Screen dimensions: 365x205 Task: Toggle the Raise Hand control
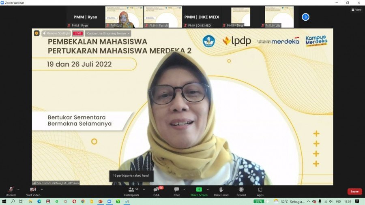(221, 190)
